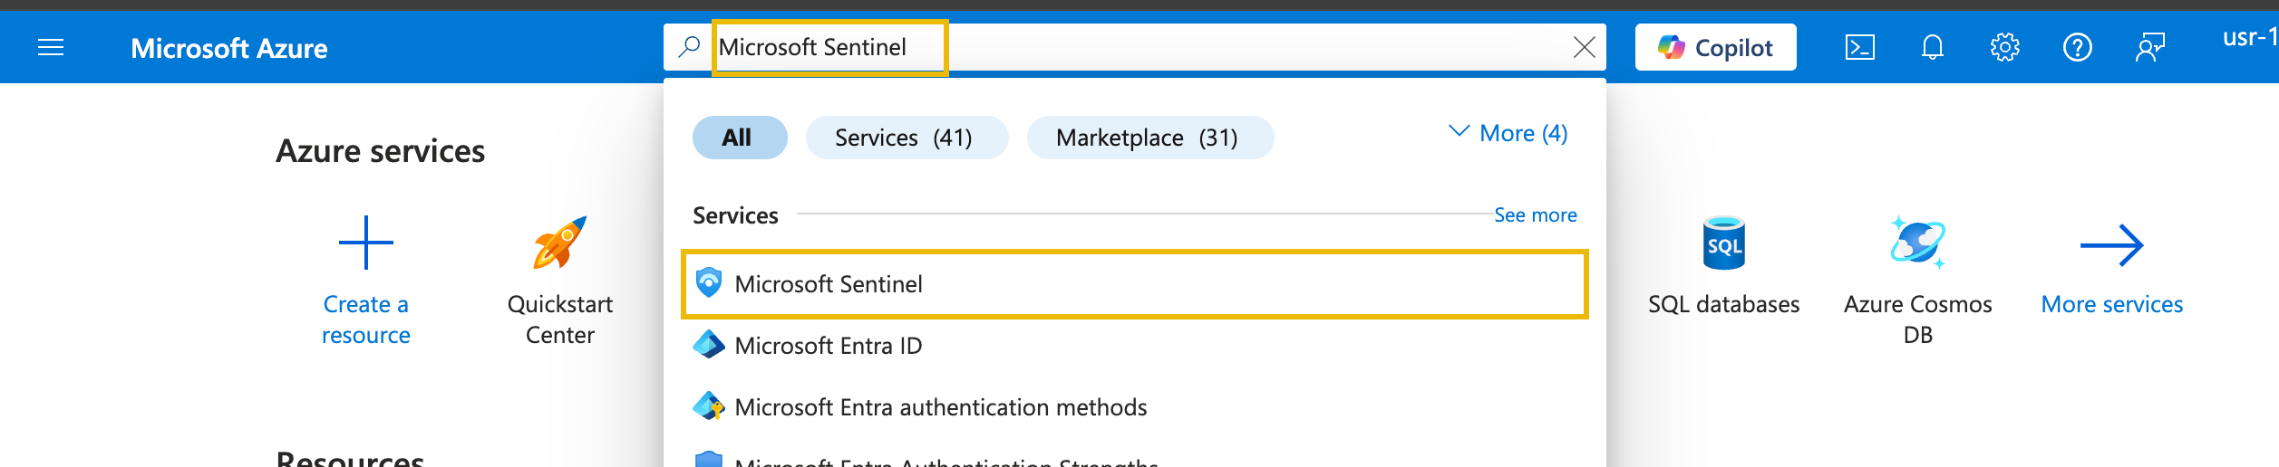Click the Microsoft Sentinel search field
The width and height of the screenshot is (2279, 467).
coord(829,47)
